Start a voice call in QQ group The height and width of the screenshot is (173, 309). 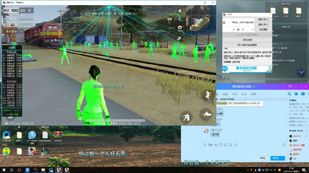[290, 94]
